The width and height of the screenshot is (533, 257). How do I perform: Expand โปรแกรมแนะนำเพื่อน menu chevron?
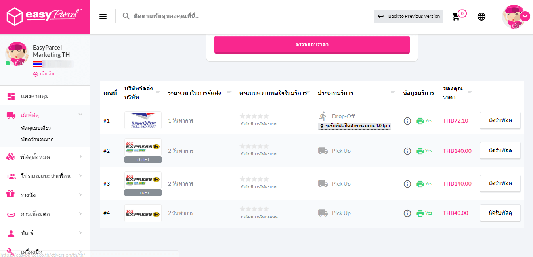pos(80,176)
